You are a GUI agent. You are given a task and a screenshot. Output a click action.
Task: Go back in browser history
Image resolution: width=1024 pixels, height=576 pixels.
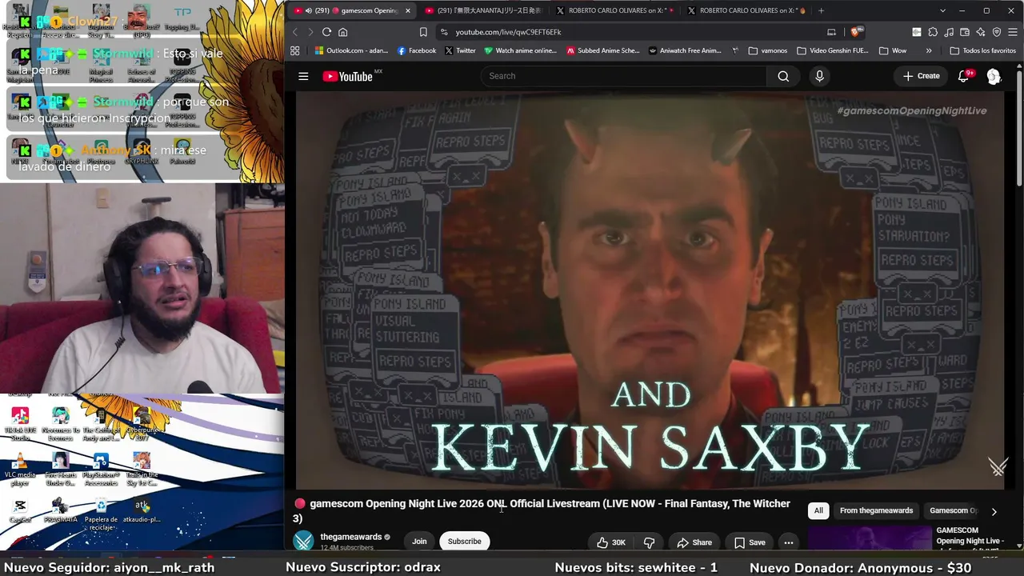coord(295,32)
